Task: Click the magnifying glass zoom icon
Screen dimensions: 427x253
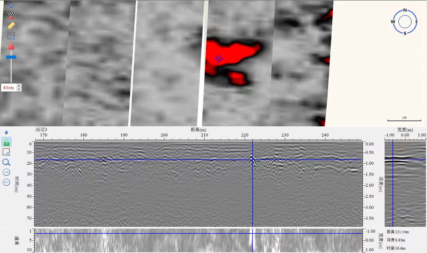Action: pos(6,162)
